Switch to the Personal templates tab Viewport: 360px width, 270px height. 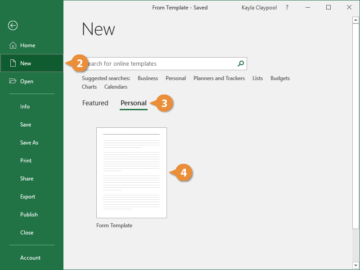133,103
